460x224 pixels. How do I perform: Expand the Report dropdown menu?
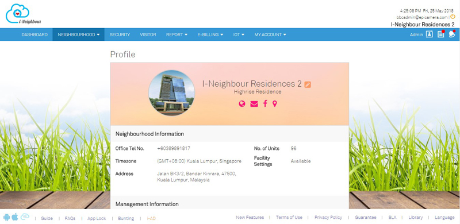pyautogui.click(x=177, y=34)
